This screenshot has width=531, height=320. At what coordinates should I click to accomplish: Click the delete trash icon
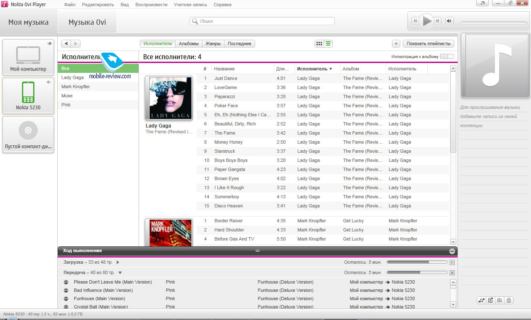click(x=509, y=300)
